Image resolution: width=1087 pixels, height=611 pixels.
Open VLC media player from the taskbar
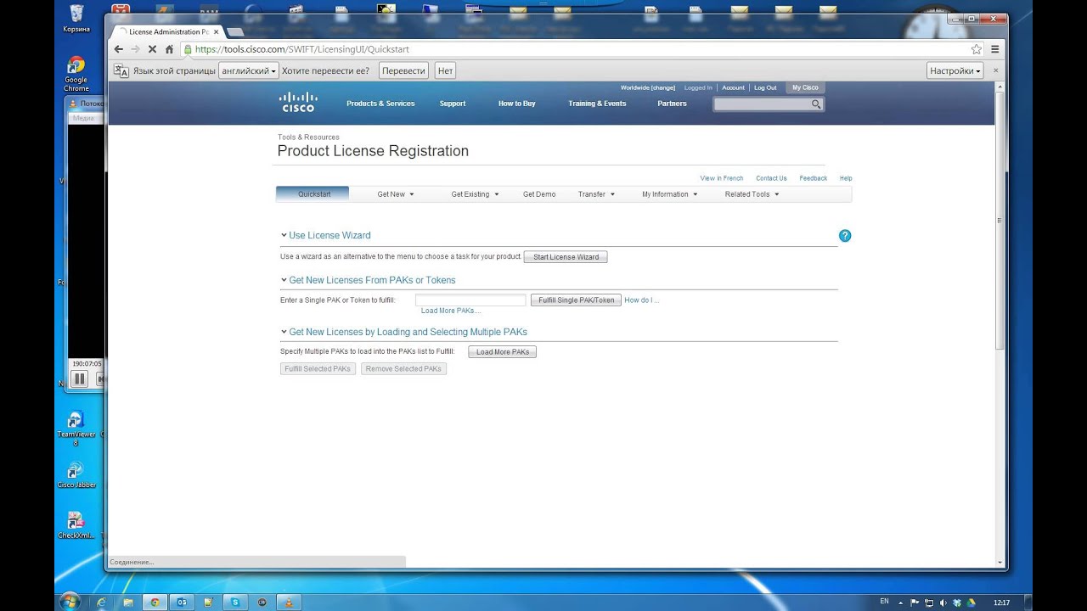(x=289, y=602)
